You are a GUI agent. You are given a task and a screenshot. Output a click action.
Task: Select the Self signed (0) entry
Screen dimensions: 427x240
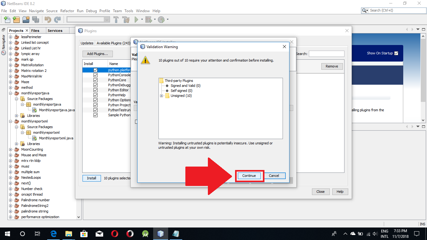click(181, 91)
